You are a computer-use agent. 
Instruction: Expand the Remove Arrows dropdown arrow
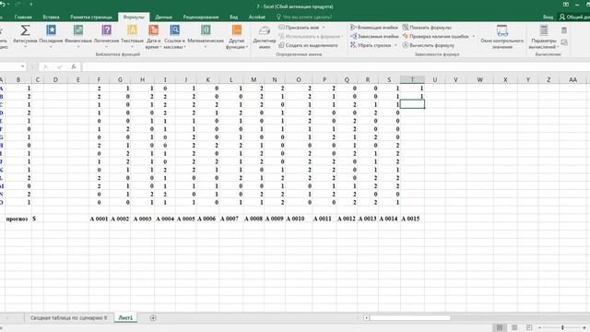tap(395, 45)
